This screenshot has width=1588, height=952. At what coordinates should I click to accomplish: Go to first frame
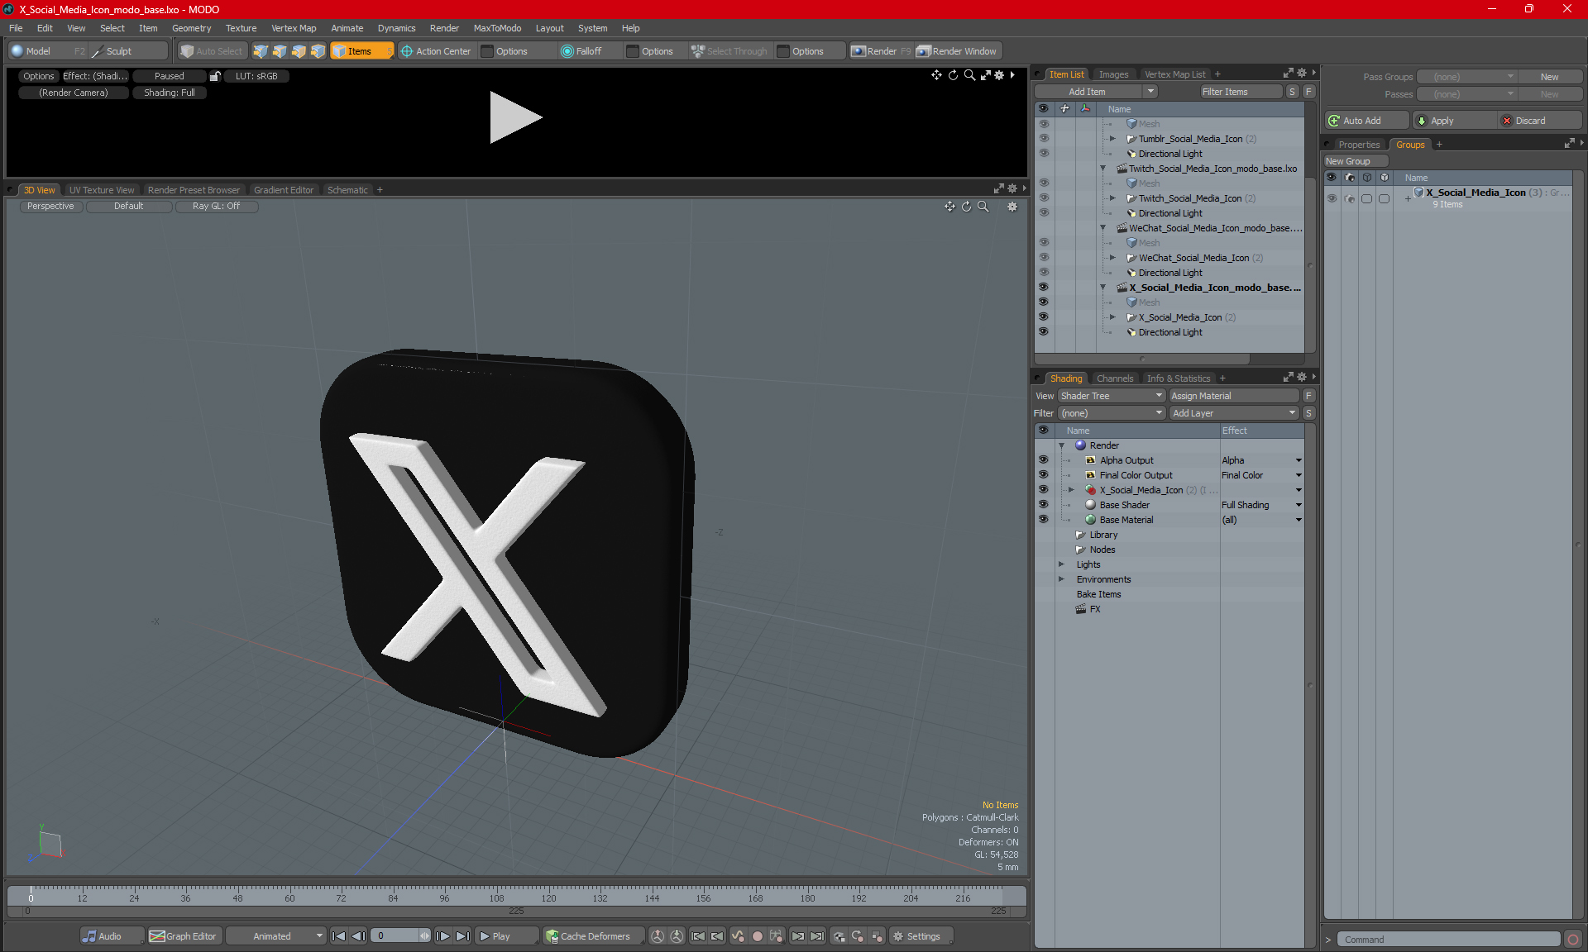(338, 936)
